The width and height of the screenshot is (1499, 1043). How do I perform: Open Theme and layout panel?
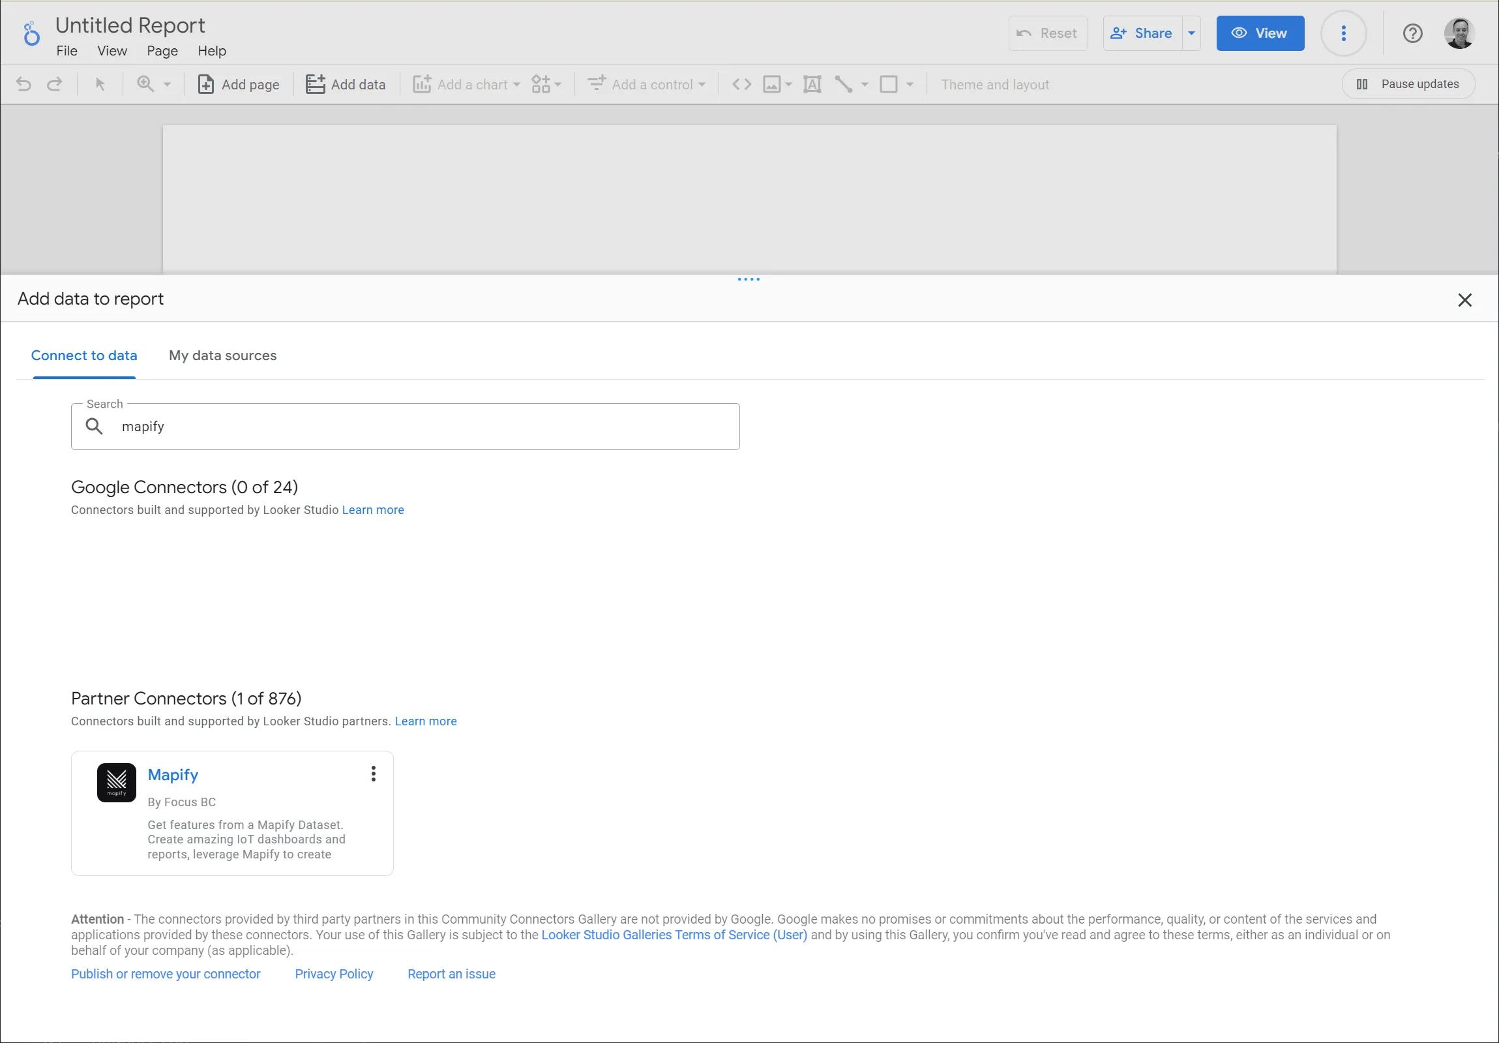pos(995,84)
